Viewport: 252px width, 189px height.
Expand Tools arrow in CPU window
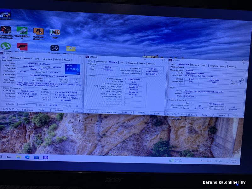[49, 110]
